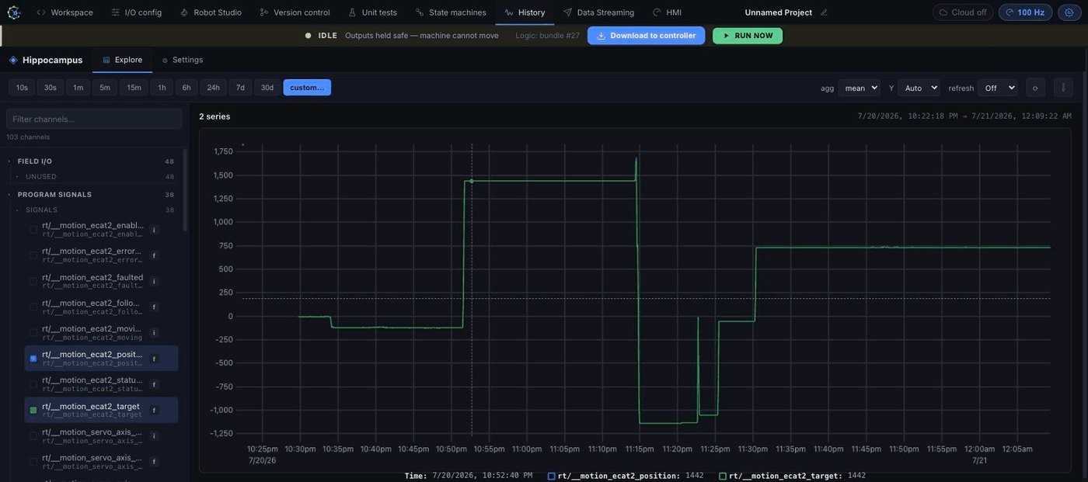Switch to Robot Studio tab
Screen dimensions: 1088x482
211,12
